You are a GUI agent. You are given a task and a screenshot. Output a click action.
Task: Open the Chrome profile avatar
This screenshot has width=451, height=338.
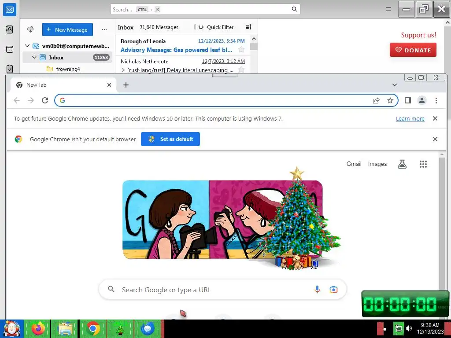tap(421, 100)
